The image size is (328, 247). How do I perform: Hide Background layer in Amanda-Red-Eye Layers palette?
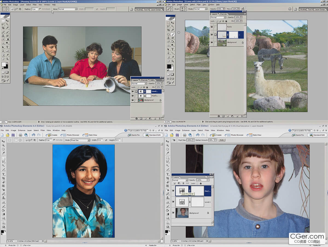tap(173, 212)
